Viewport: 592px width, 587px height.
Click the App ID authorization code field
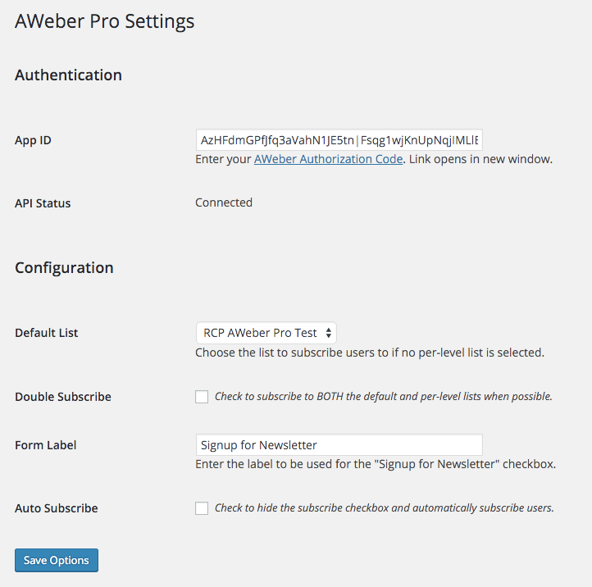339,140
